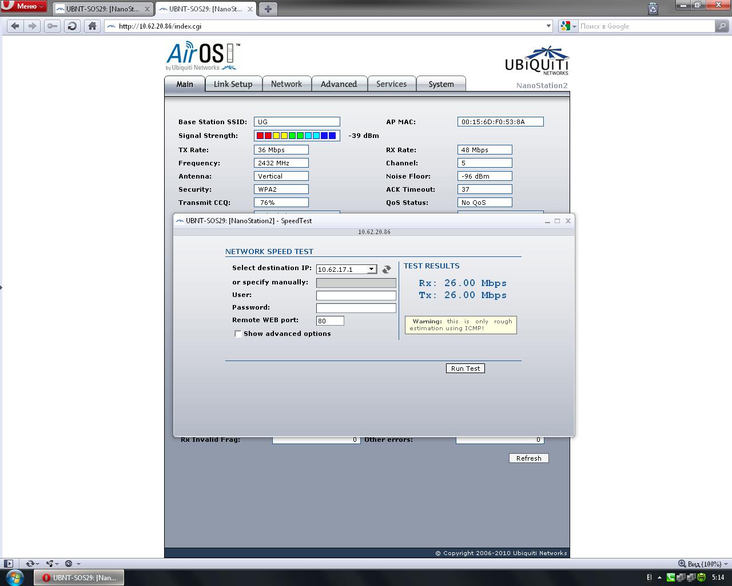Image resolution: width=732 pixels, height=586 pixels.
Task: Switch to the System tab
Action: [441, 84]
